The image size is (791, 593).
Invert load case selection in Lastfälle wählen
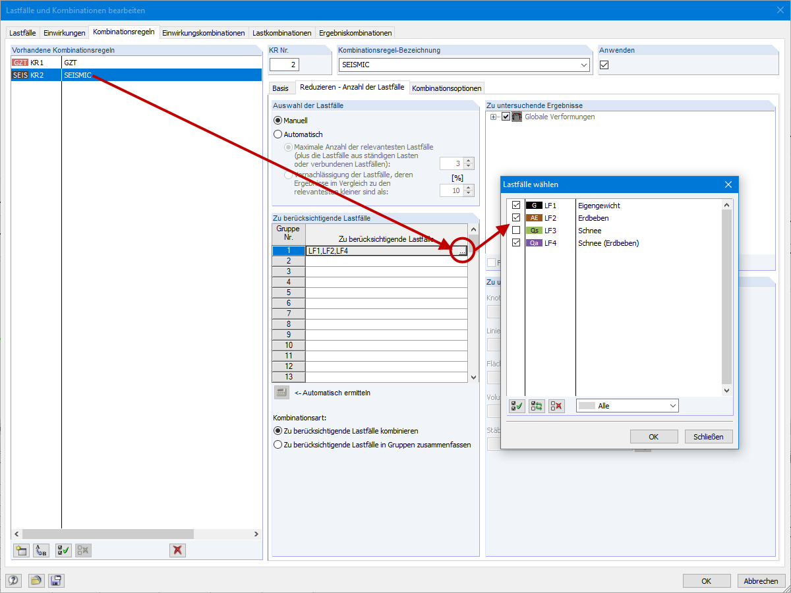click(x=537, y=406)
